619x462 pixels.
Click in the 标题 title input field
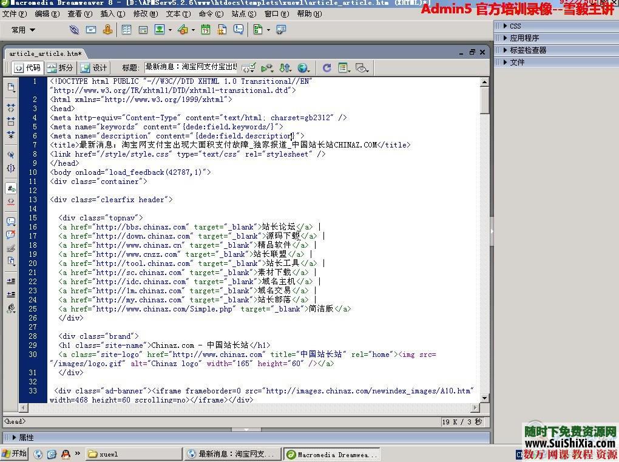[191, 67]
